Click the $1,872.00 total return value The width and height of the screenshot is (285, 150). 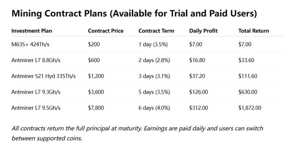click(x=250, y=107)
